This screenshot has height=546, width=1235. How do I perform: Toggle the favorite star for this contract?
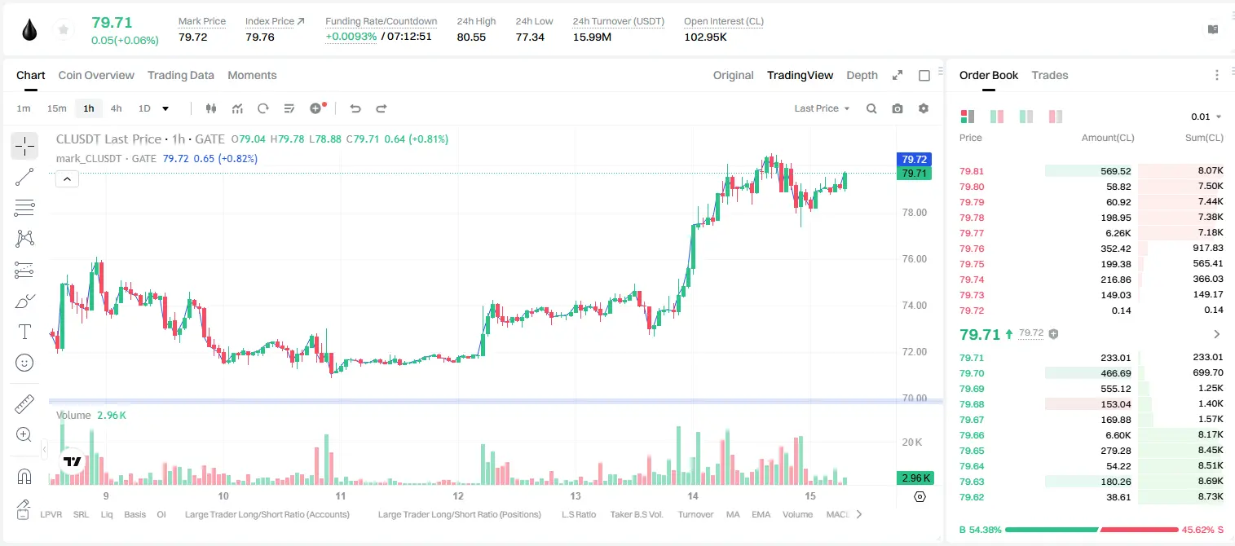(x=64, y=30)
